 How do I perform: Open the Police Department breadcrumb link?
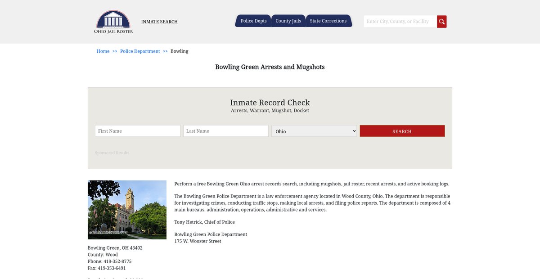[140, 51]
